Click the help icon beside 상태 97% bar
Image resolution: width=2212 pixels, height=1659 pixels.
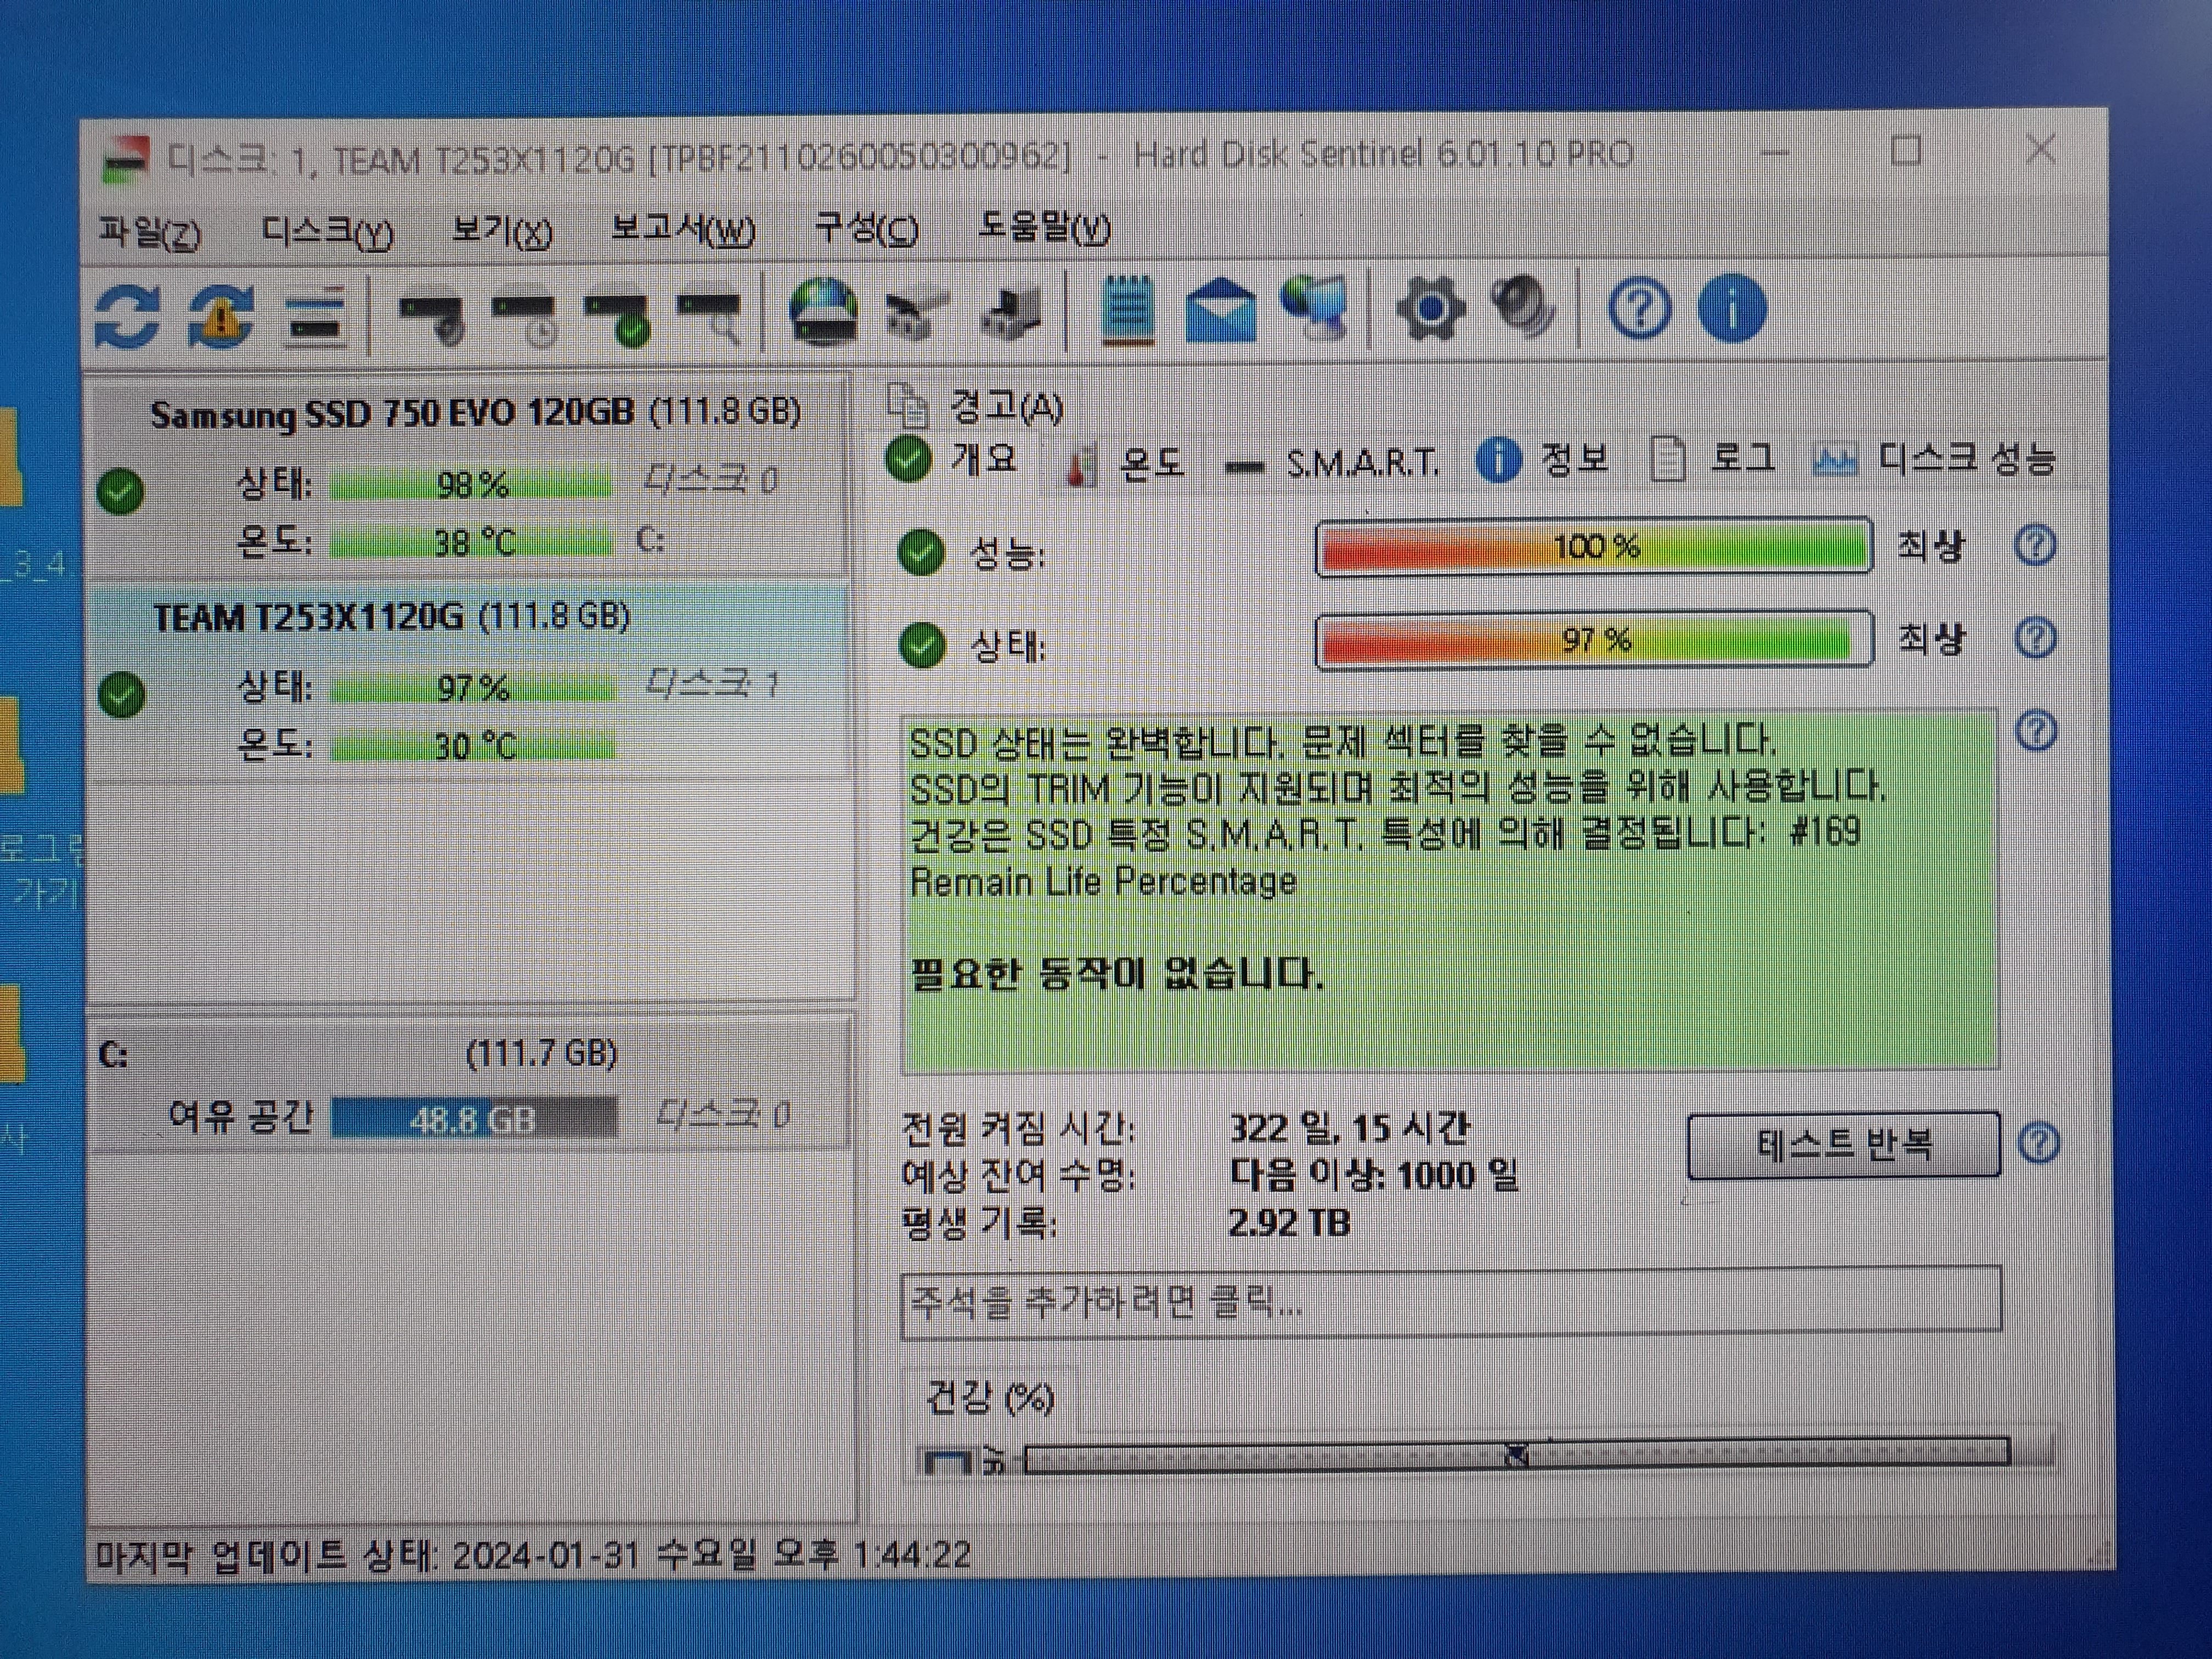click(x=2036, y=638)
